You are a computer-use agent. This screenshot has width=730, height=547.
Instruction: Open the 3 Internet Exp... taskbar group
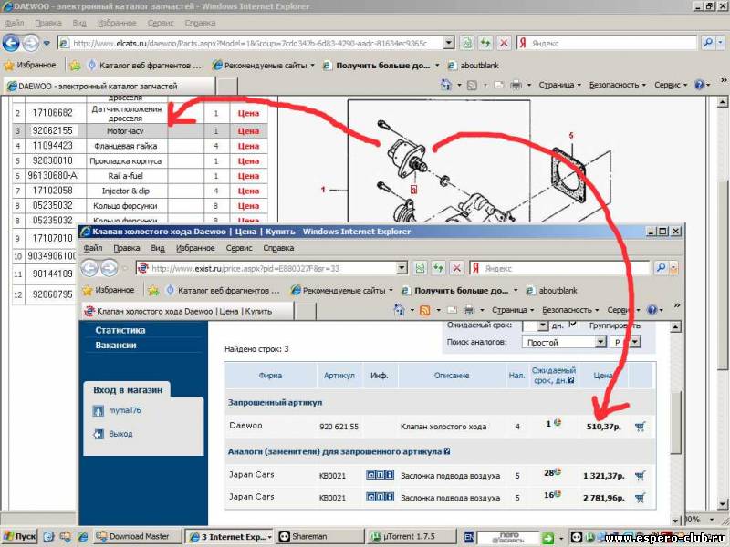click(x=229, y=537)
